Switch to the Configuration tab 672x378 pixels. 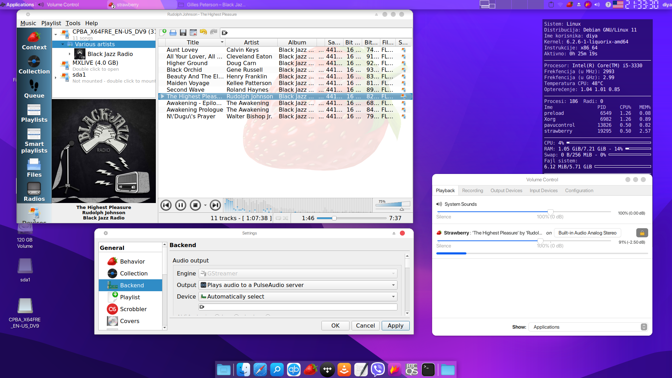click(579, 190)
